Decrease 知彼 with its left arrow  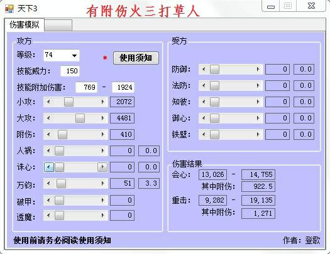204,102
